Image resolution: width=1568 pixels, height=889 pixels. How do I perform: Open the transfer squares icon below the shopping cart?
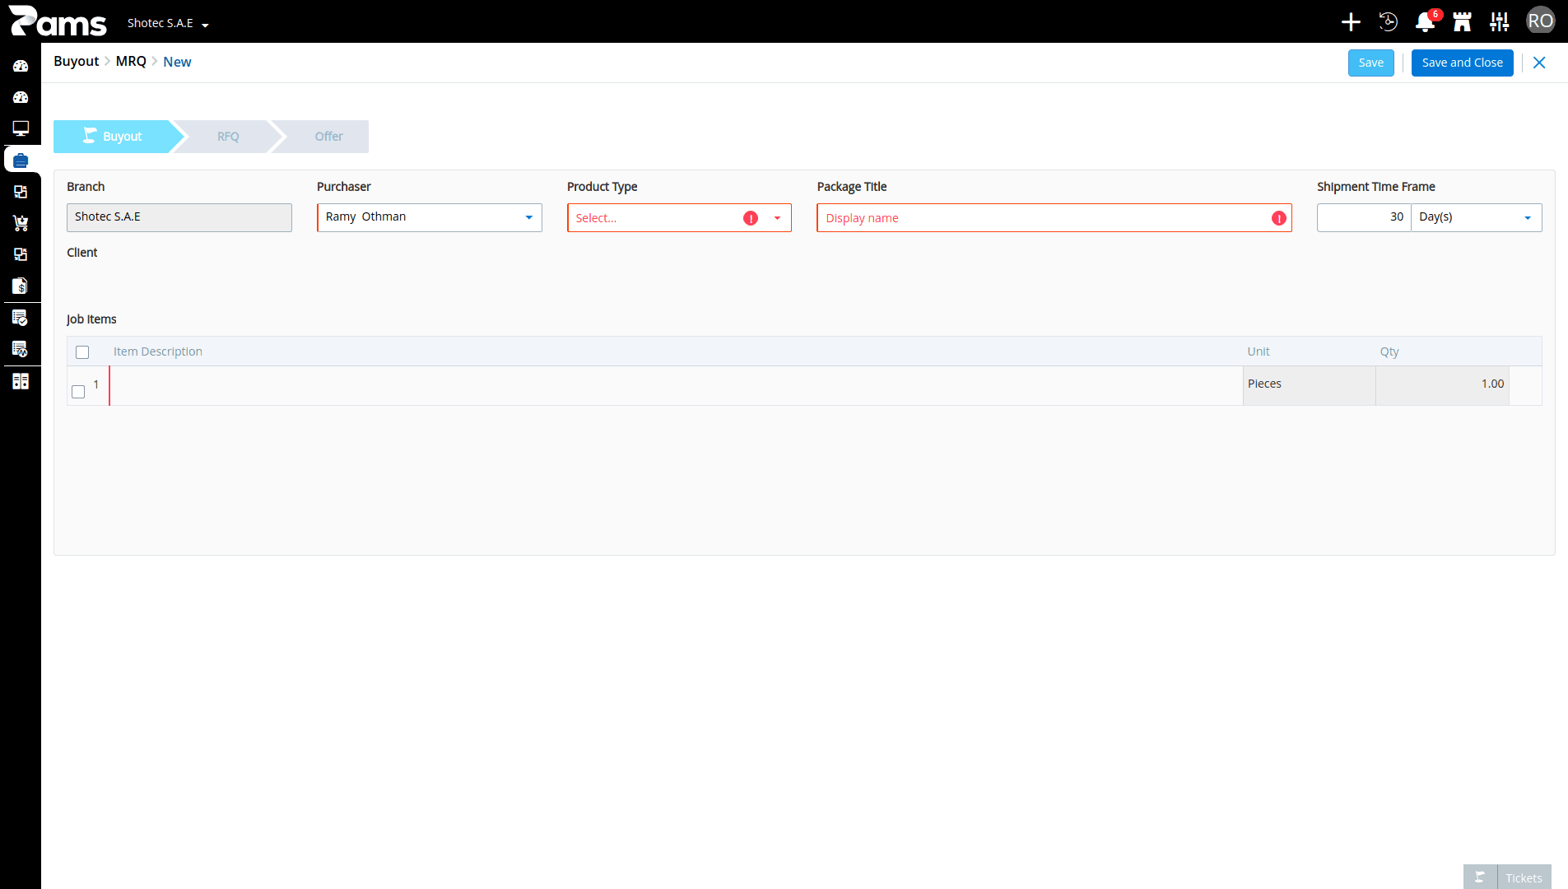pyautogui.click(x=21, y=254)
